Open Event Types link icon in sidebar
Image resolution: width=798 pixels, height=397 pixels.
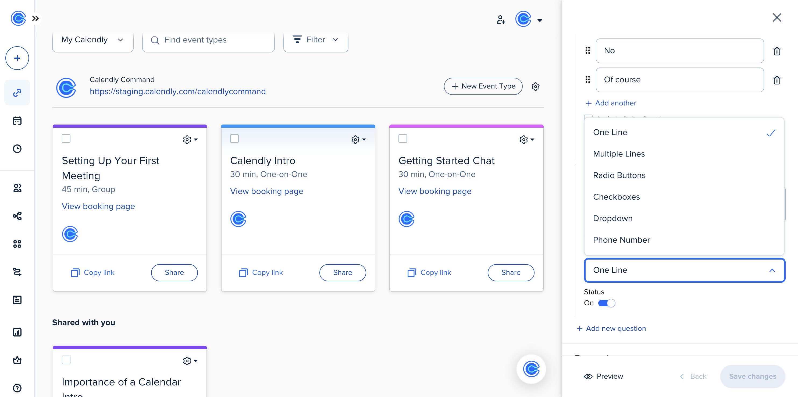coord(17,92)
